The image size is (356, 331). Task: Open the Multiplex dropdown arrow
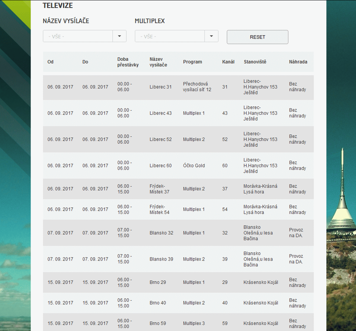[211, 36]
